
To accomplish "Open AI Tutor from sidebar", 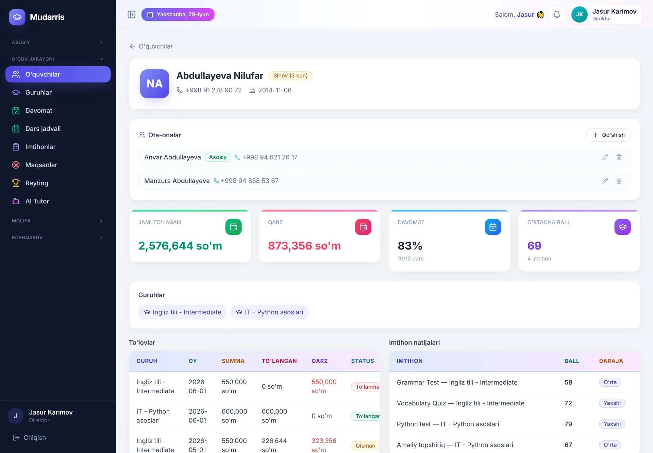I will [x=58, y=201].
